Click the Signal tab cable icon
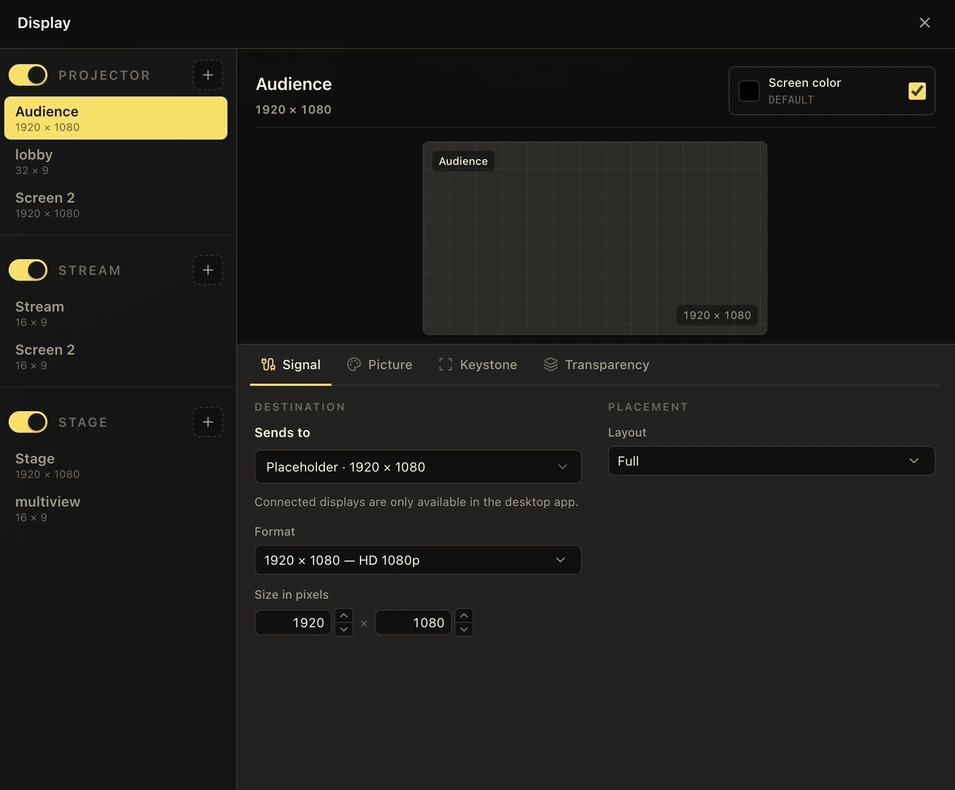955x790 pixels. point(268,365)
